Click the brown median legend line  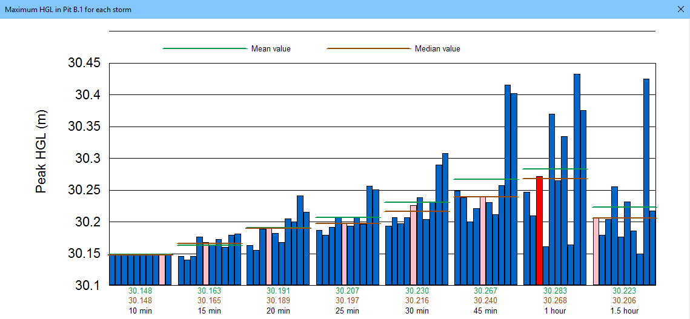click(369, 48)
